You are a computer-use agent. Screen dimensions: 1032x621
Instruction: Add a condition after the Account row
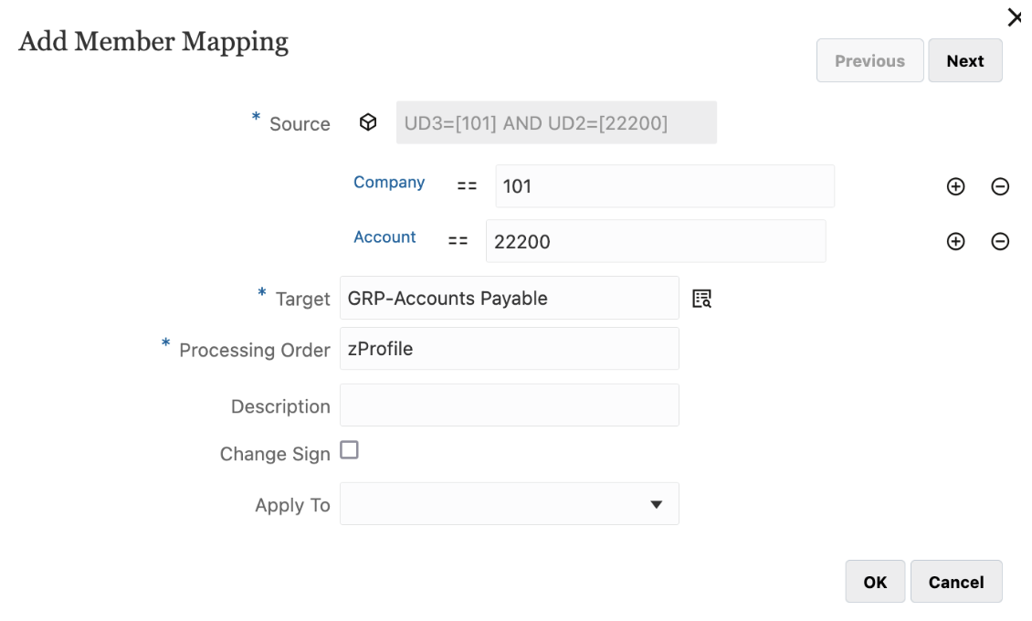click(x=955, y=241)
